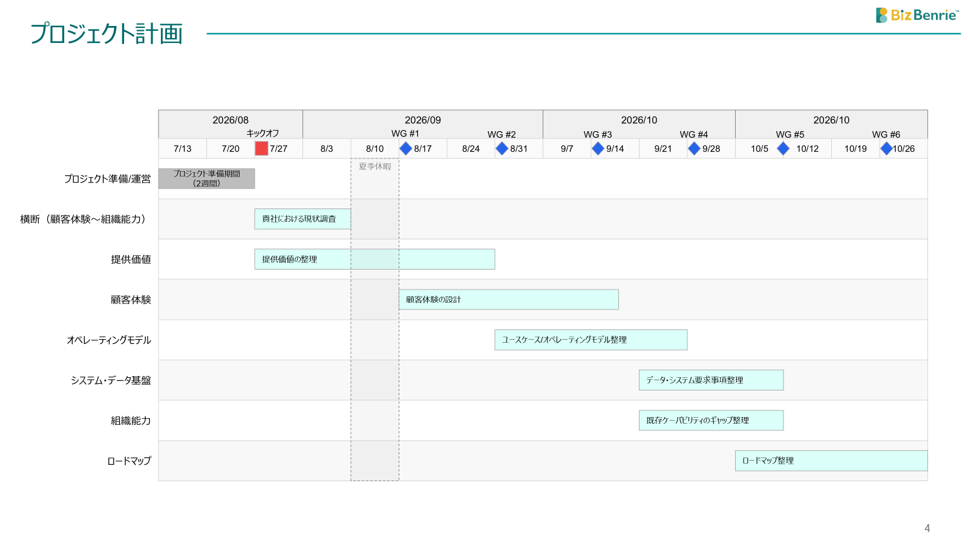Screen dimensions: 968x544
Task: Click the 8/17 date text
Action: pyautogui.click(x=423, y=149)
